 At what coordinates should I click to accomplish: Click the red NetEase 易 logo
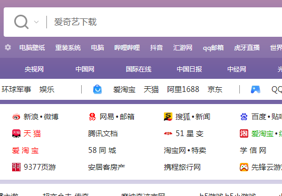(x=92, y=117)
